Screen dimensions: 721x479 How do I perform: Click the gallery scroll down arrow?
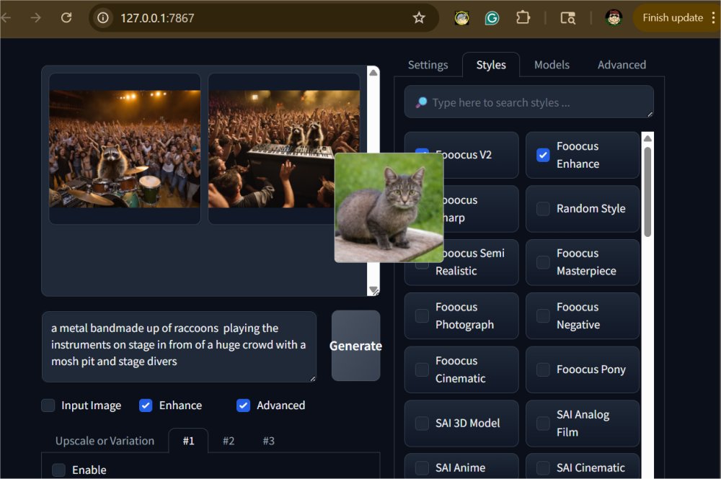click(x=373, y=290)
